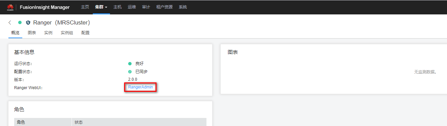Open the 租户资源 menu item

click(164, 7)
